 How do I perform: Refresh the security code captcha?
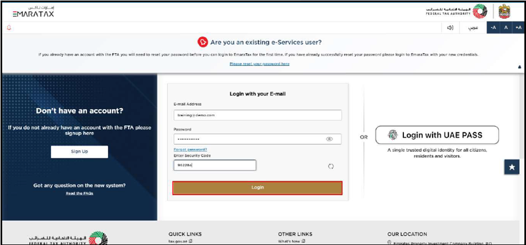331,166
